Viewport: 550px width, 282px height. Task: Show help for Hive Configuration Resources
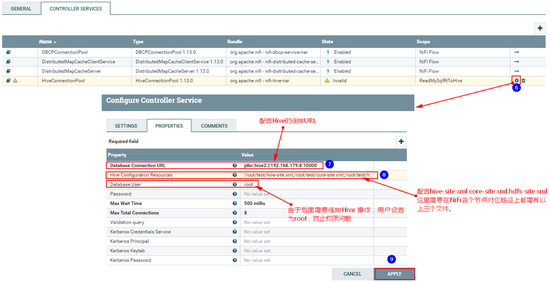(235, 175)
